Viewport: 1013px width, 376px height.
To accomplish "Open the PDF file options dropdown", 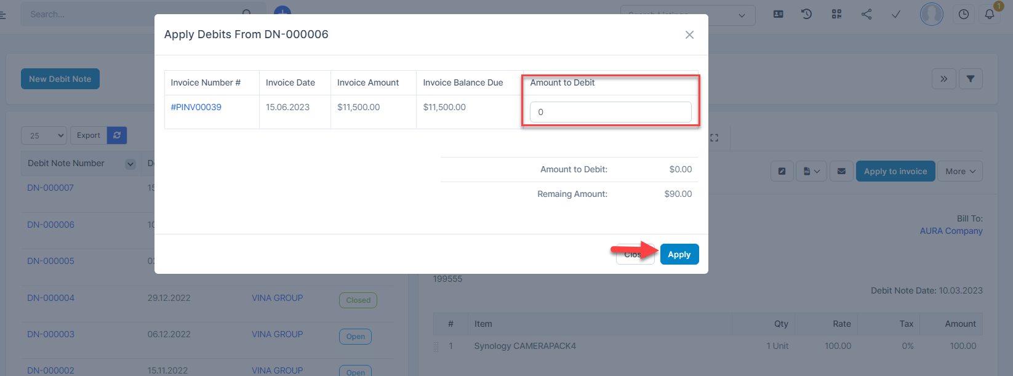I will (811, 171).
